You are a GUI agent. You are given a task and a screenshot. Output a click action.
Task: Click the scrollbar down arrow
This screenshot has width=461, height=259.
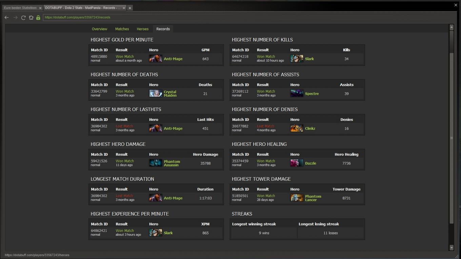point(451,247)
